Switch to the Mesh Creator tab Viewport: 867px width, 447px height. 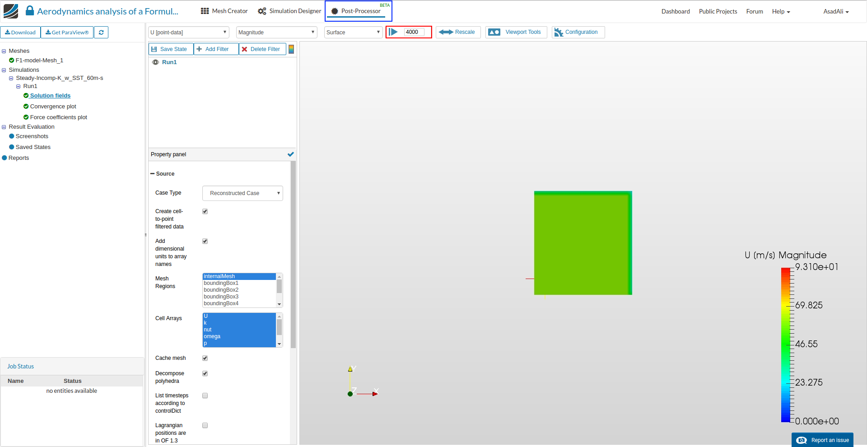[224, 11]
